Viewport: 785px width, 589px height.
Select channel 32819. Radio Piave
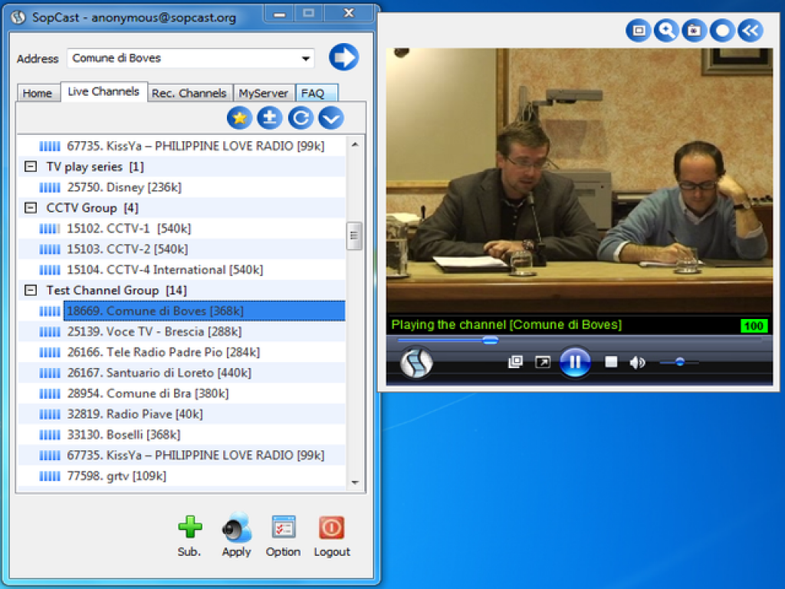(x=135, y=414)
